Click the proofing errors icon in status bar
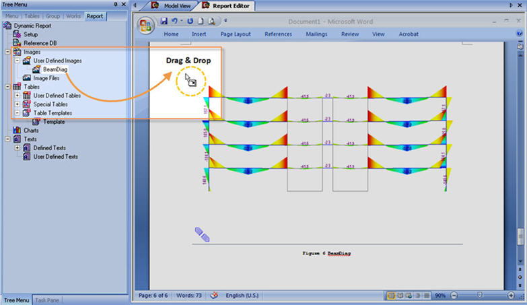This screenshot has height=305, width=527. 215,295
